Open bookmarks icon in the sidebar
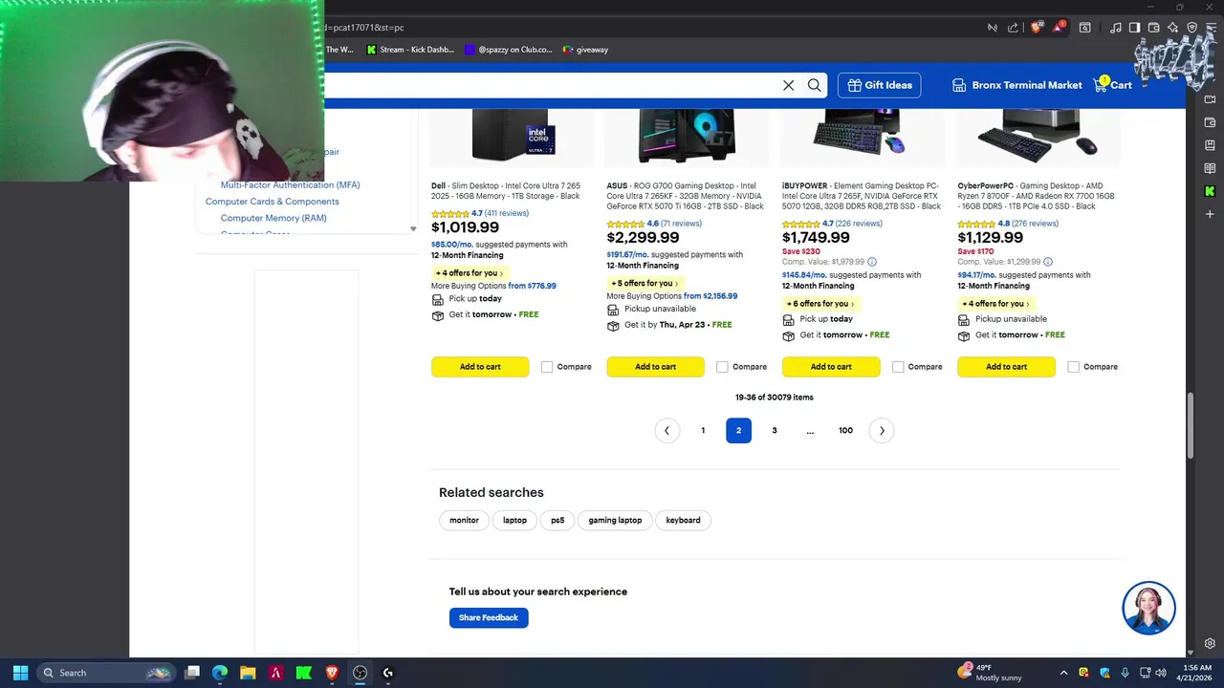 tap(1210, 145)
